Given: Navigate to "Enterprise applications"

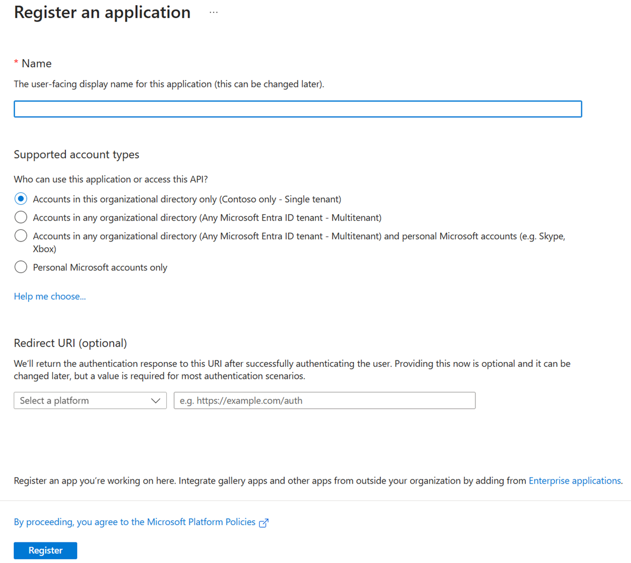Looking at the screenshot, I should (574, 480).
